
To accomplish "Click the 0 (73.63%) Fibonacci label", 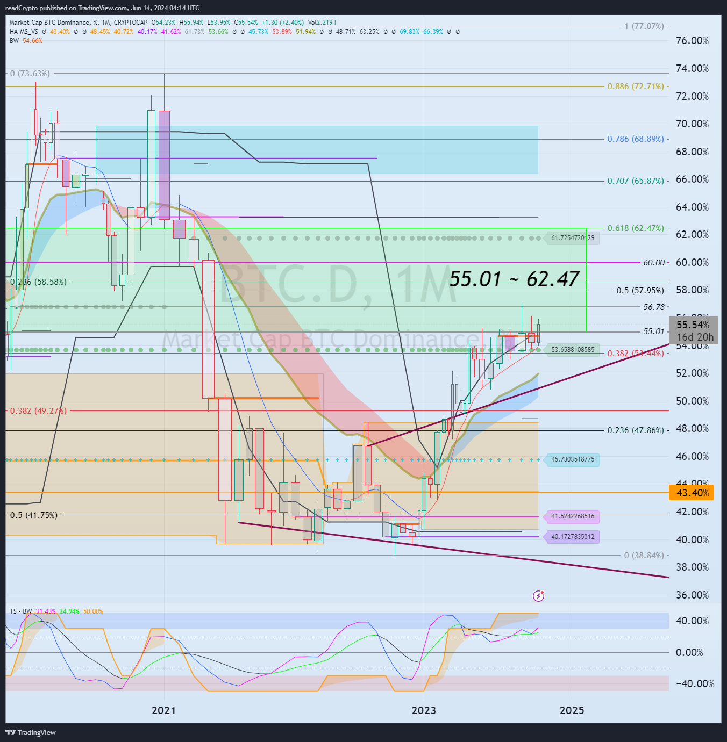I will click(x=30, y=74).
